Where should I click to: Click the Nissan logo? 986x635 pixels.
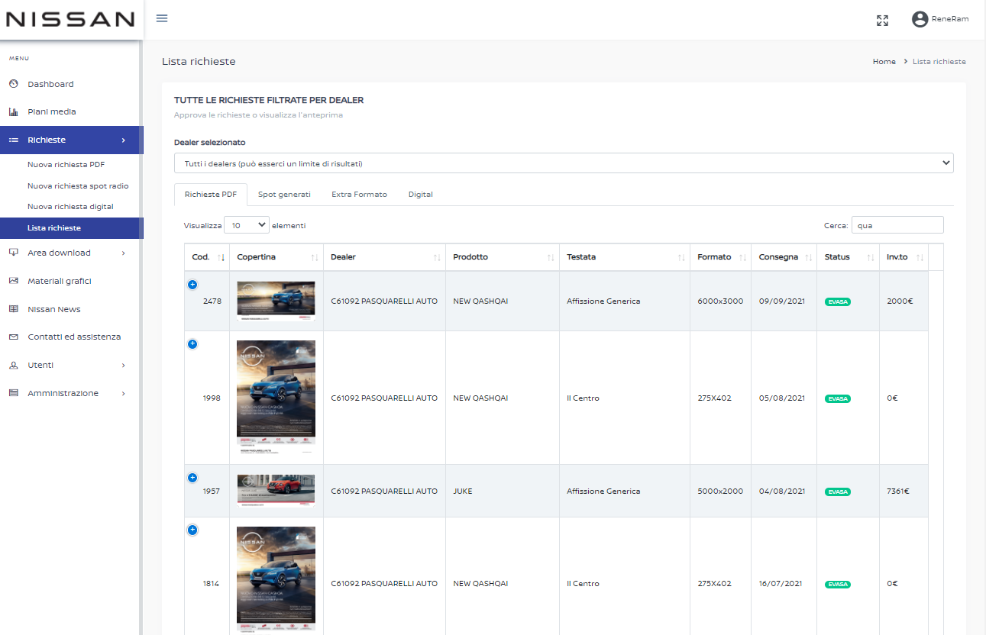pyautogui.click(x=70, y=20)
